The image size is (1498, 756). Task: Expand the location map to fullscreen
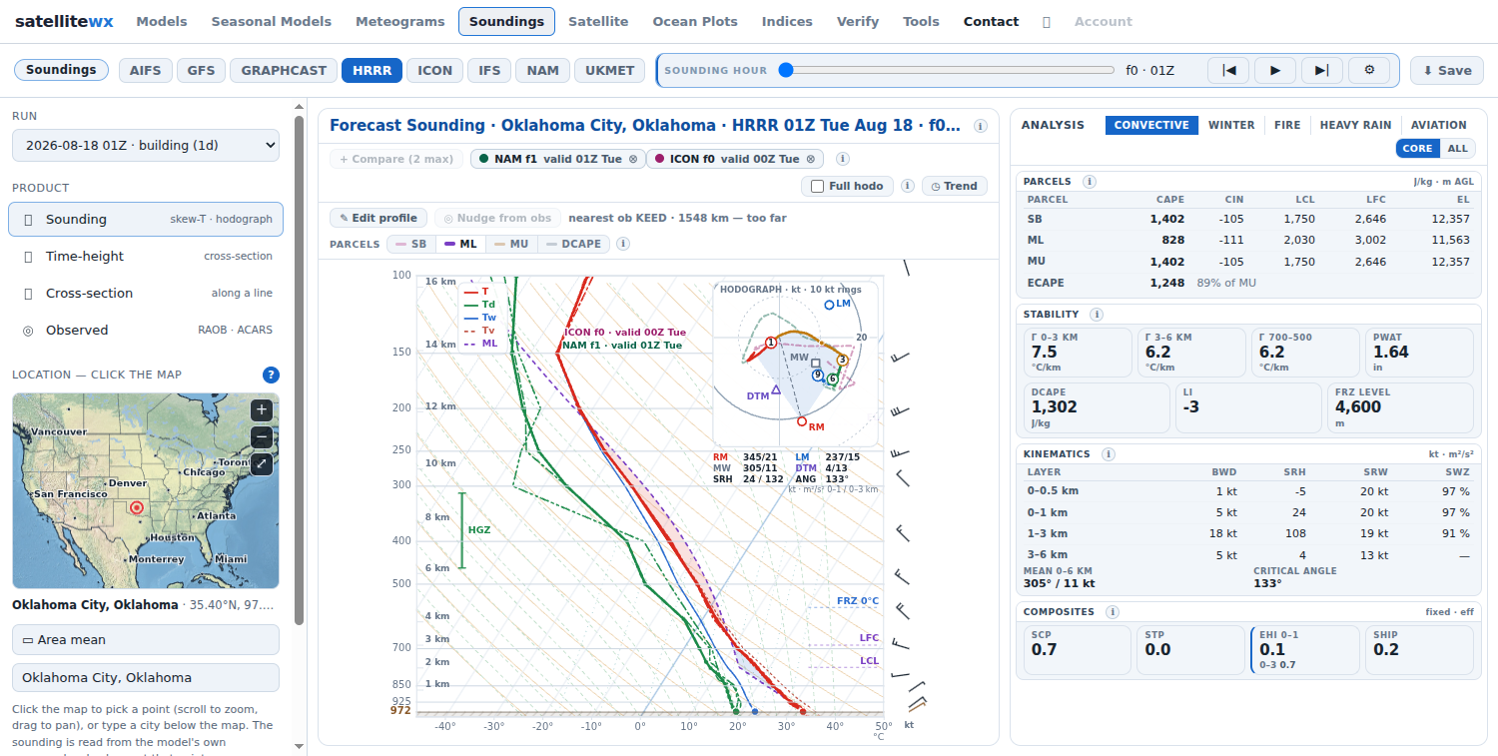(262, 463)
